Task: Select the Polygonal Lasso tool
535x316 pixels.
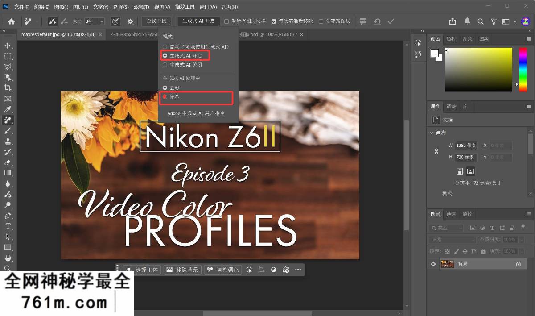Action: pyautogui.click(x=8, y=67)
